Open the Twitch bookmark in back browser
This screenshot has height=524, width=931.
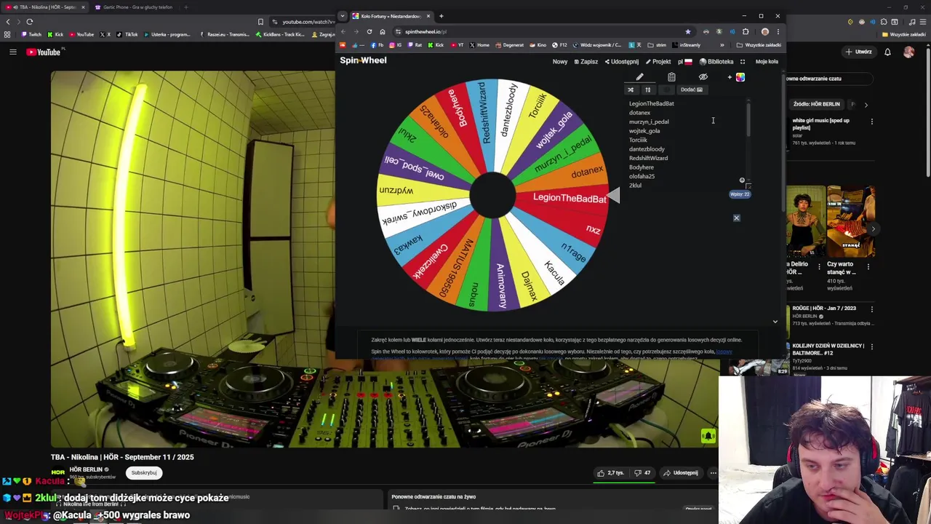32,34
